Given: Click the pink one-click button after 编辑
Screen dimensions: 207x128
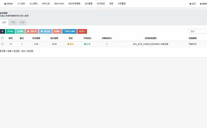Looking at the screenshot, I should point(32,32).
